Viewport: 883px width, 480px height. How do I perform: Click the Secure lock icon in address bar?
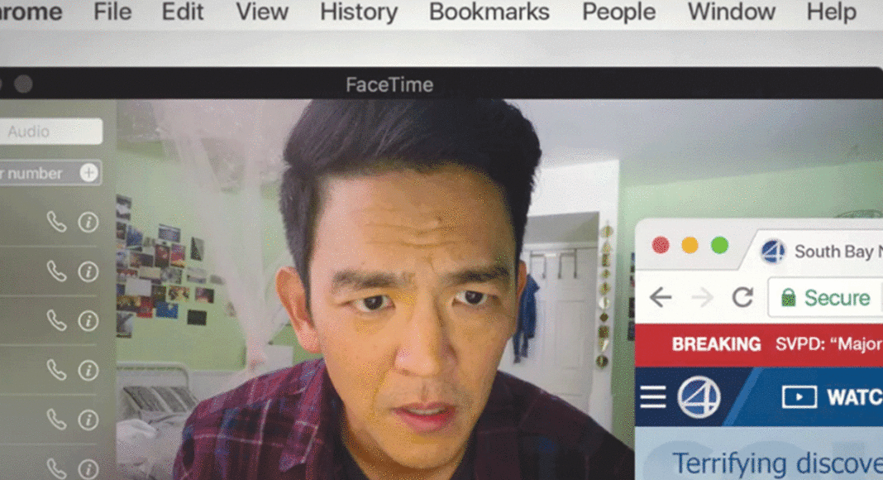(x=789, y=297)
